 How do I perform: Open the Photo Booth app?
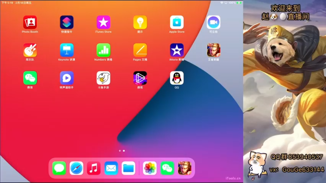(x=30, y=22)
